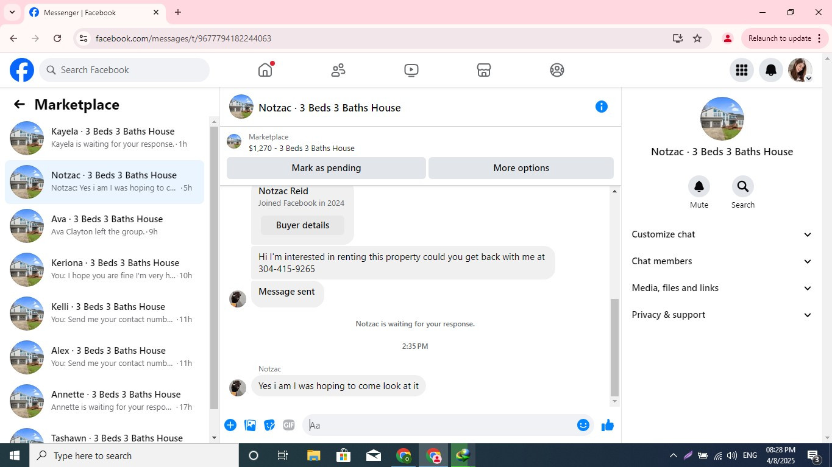Click the address bar URL
The image size is (832, 467).
pos(183,38)
